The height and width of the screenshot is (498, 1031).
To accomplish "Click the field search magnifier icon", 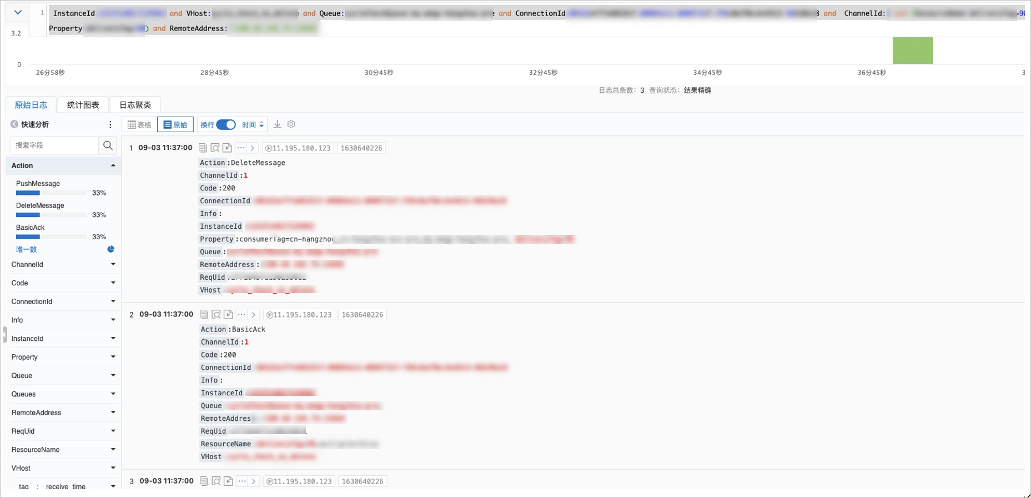I will tap(108, 145).
